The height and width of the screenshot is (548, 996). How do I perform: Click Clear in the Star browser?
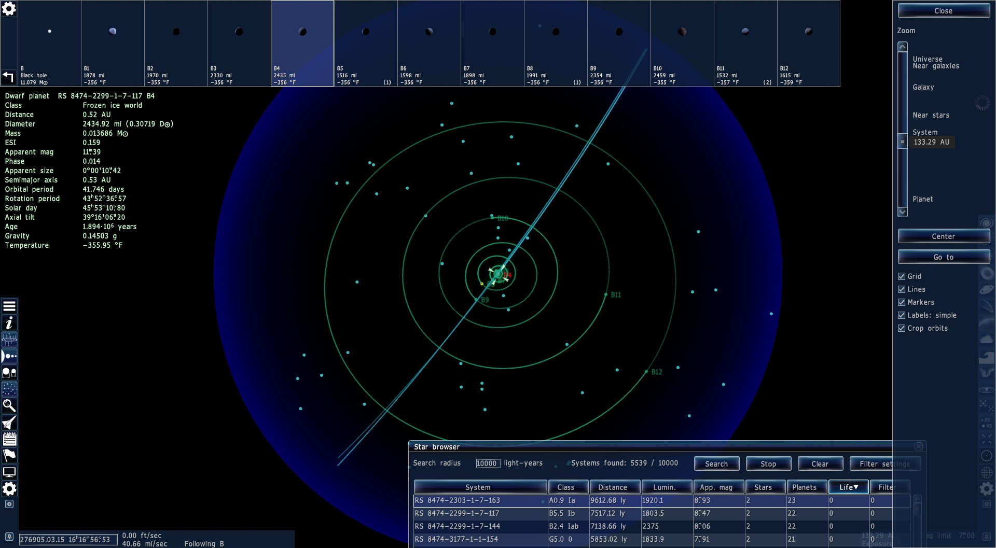tap(820, 464)
